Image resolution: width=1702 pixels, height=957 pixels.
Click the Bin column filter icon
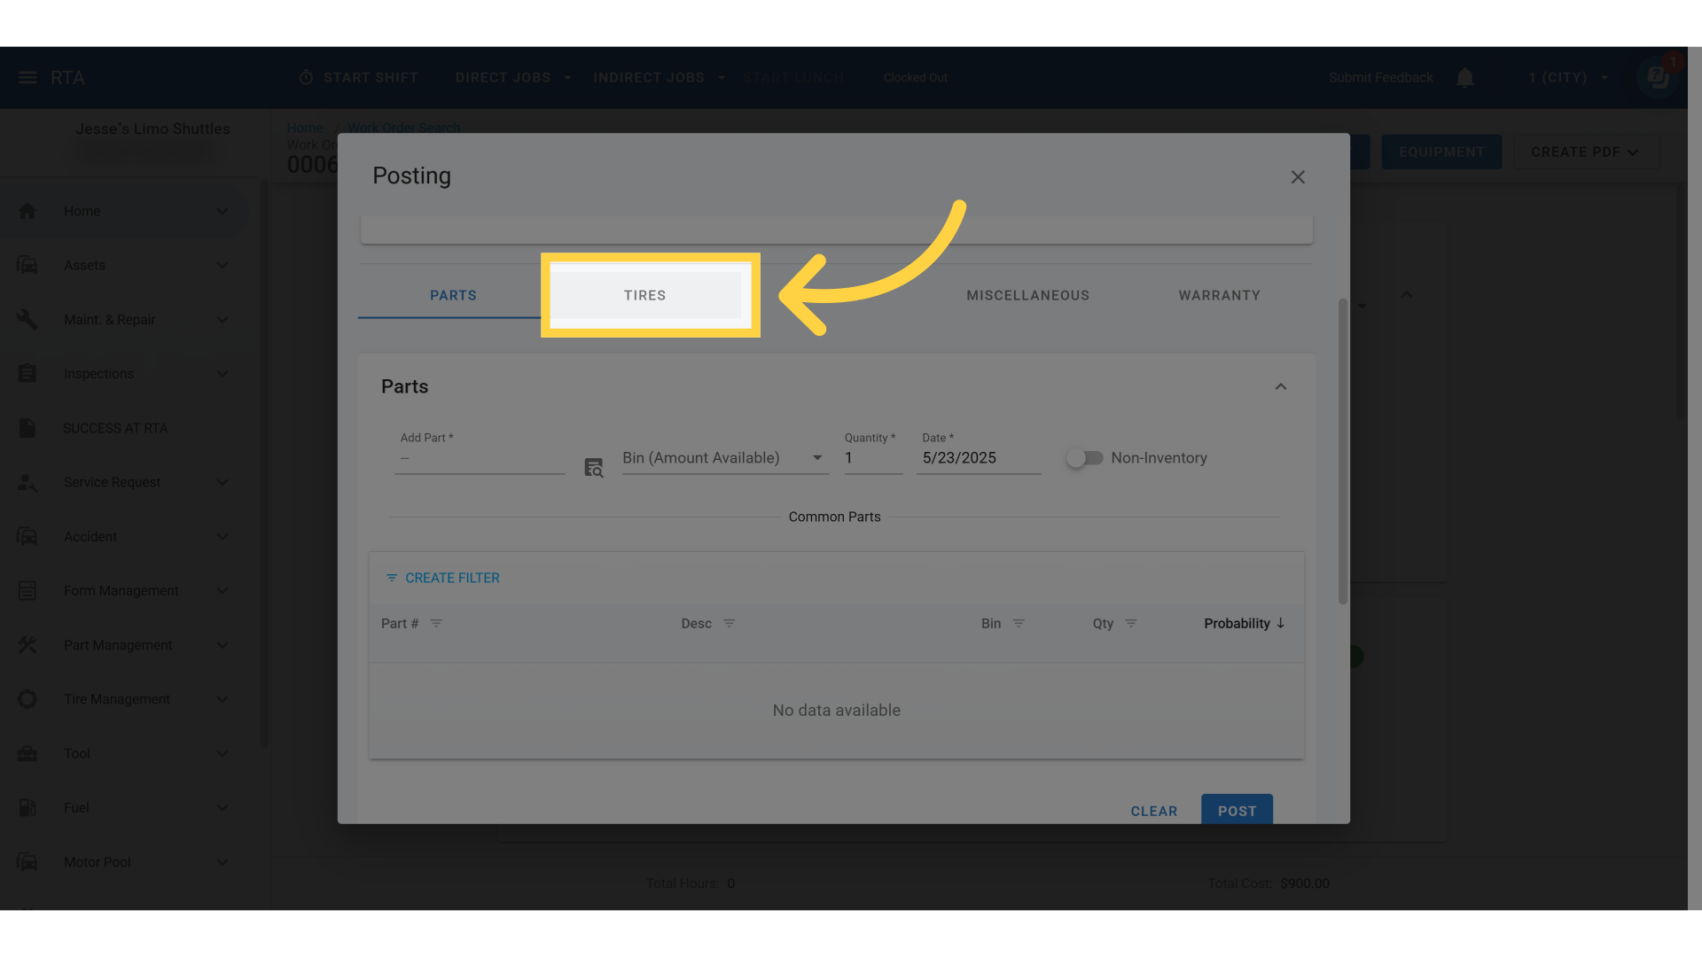(1019, 624)
